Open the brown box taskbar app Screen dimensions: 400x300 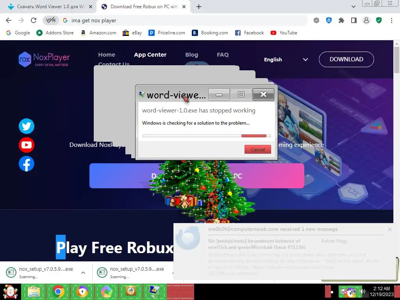[x=130, y=291]
